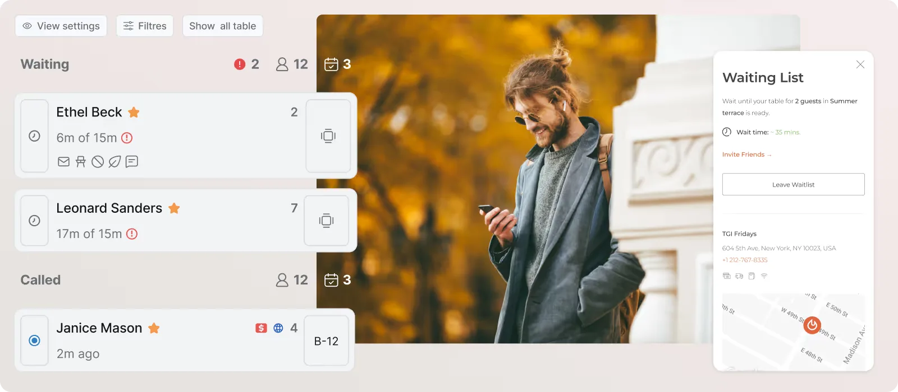Click the 'Janice Mason' guest name
This screenshot has height=392, width=898.
point(99,328)
